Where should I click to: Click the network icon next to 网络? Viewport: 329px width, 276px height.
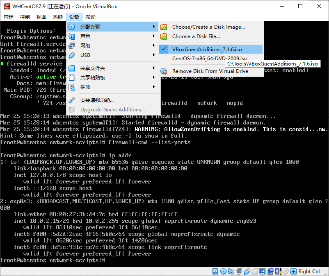(72, 45)
